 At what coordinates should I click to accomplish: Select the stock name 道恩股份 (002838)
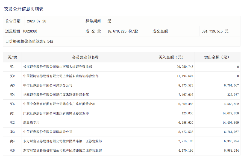(21, 31)
